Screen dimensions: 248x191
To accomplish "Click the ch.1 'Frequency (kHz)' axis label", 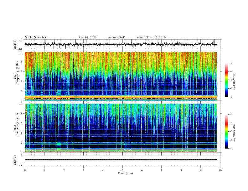I will click(17, 72).
